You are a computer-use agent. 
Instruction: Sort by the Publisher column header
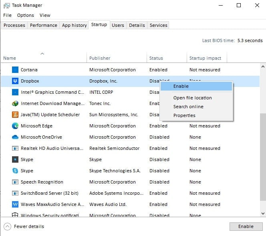pos(117,58)
